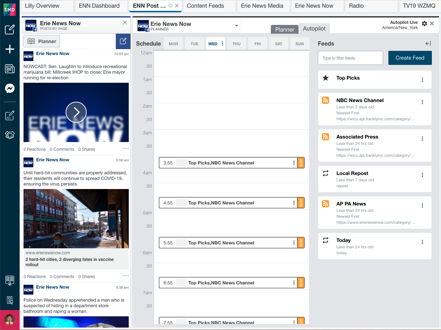
Task: Select the NBC News Channel feed card
Action: pos(375,109)
